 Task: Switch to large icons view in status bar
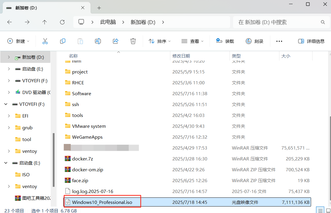click(x=328, y=210)
